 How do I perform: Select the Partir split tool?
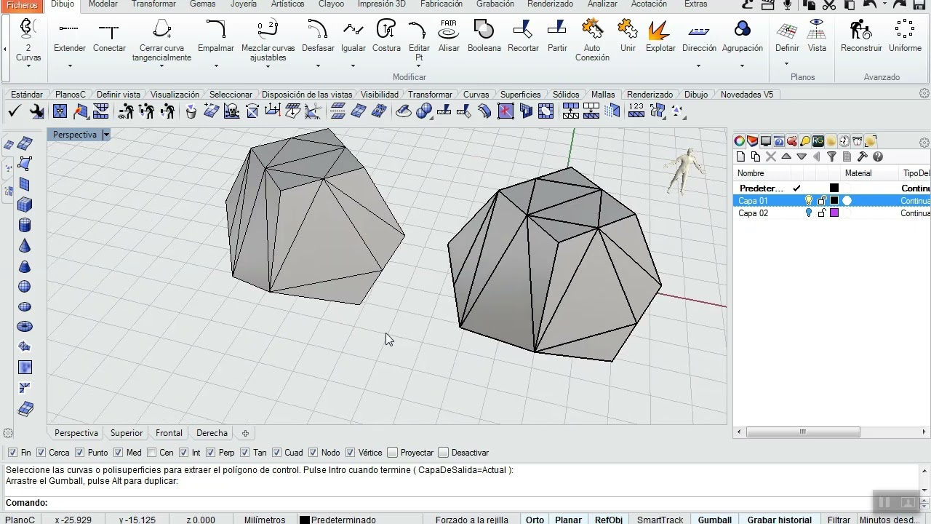point(557,36)
